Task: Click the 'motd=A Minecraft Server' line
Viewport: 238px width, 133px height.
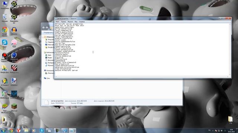Action: pos(67,71)
